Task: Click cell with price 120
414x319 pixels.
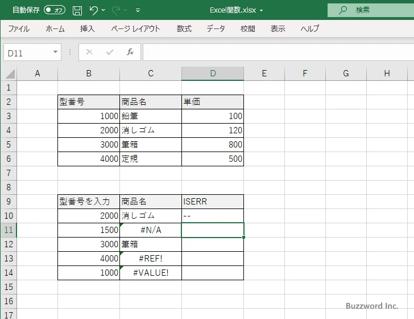Action: (213, 130)
